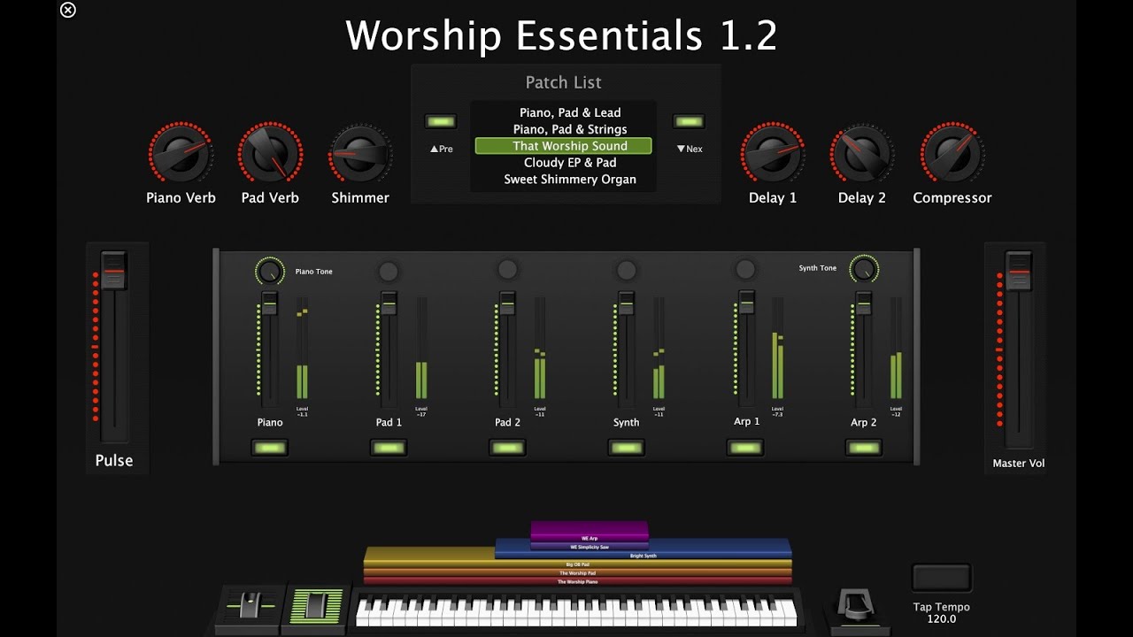Toggle the Synth channel green button

pyautogui.click(x=626, y=448)
